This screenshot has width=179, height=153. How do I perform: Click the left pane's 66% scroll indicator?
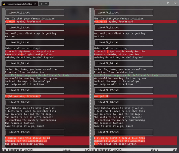(87, 150)
